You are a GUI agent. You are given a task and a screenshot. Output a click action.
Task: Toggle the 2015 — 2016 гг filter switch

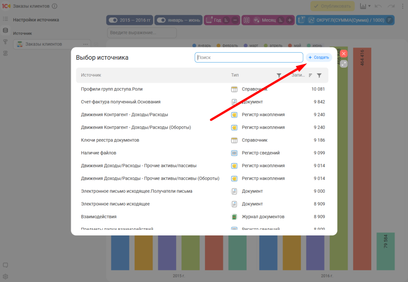pyautogui.click(x=113, y=20)
